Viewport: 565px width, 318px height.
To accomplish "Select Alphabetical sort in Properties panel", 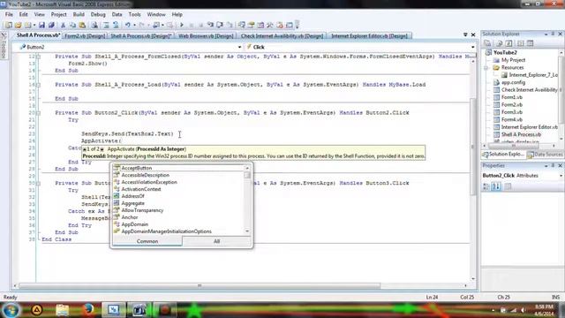I will pyautogui.click(x=496, y=186).
